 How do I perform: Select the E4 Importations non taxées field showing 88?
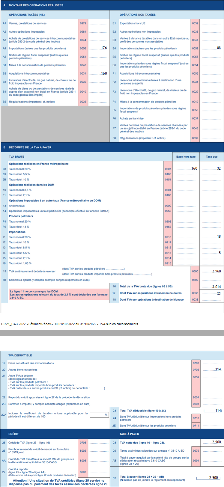coord(211,48)
